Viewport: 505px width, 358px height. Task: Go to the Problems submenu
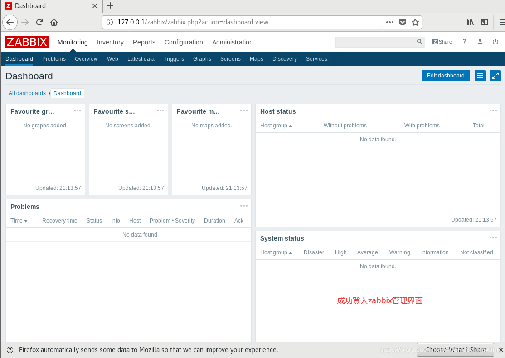[54, 59]
